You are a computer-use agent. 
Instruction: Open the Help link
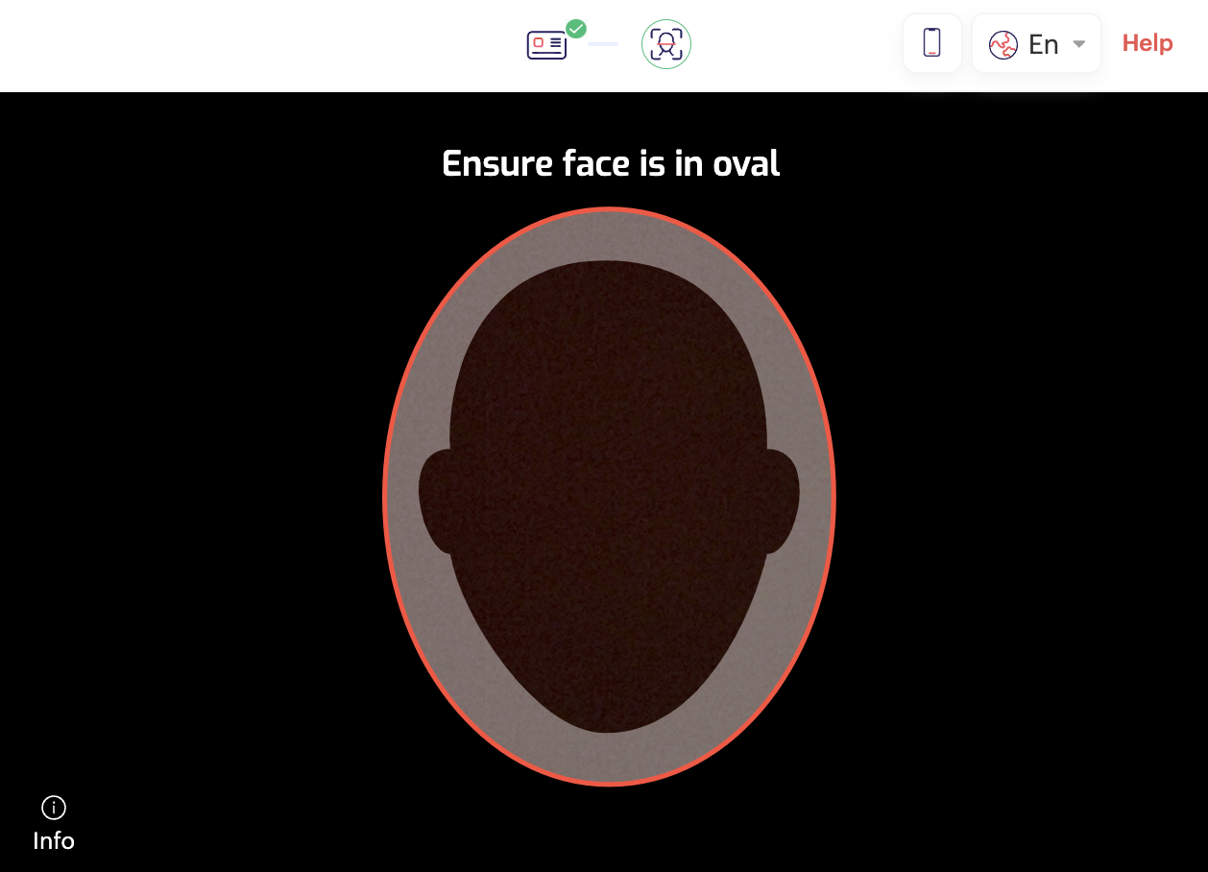1148,43
